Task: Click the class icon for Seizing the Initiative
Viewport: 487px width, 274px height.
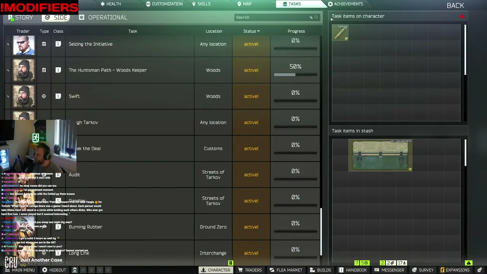Action: [58, 44]
